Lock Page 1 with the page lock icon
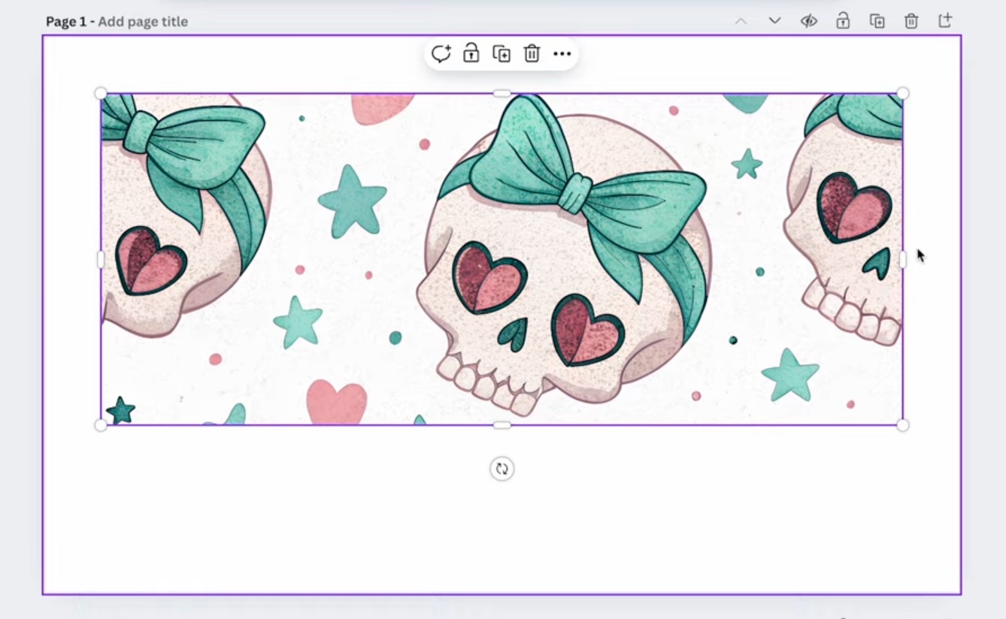This screenshot has height=619, width=1006. coord(843,21)
